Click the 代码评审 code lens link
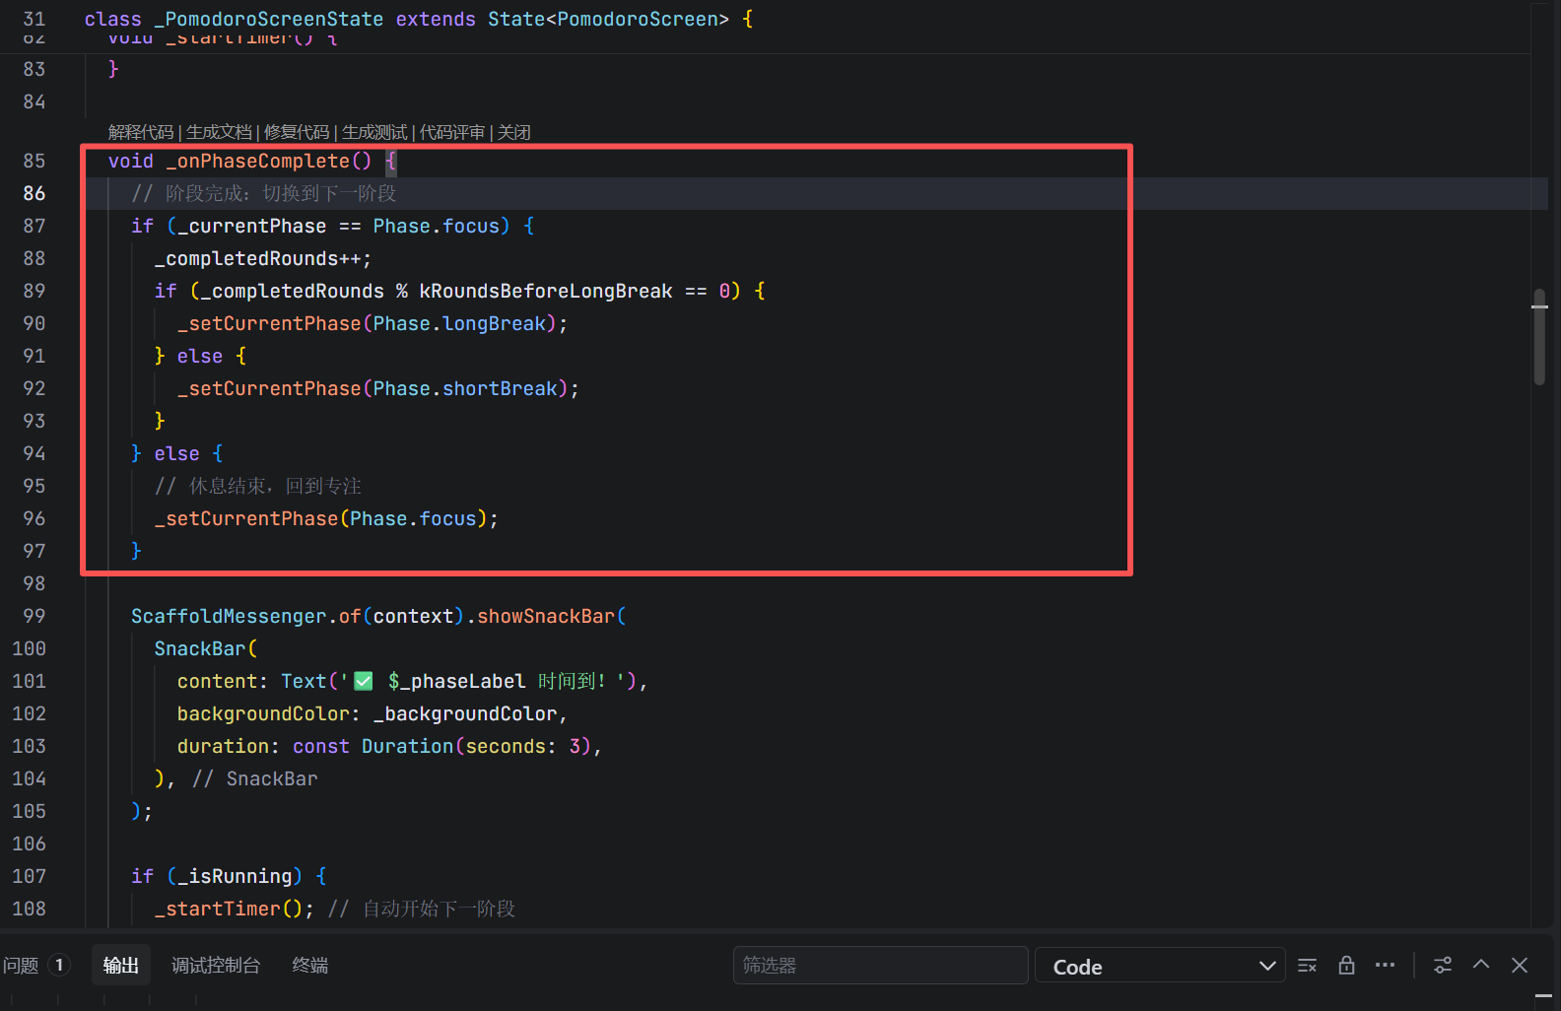 (x=452, y=132)
